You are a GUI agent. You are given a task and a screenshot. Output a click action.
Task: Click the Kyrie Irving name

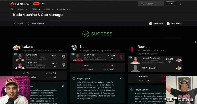coord(32,55)
